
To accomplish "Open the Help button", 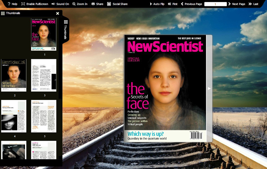I will (x=12, y=4).
